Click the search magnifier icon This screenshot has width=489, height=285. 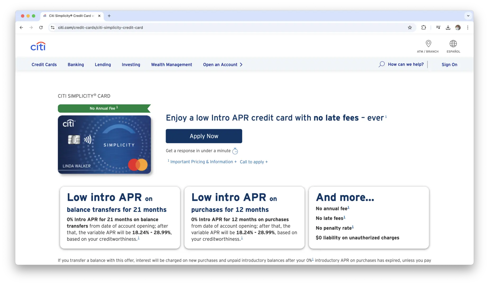point(381,64)
